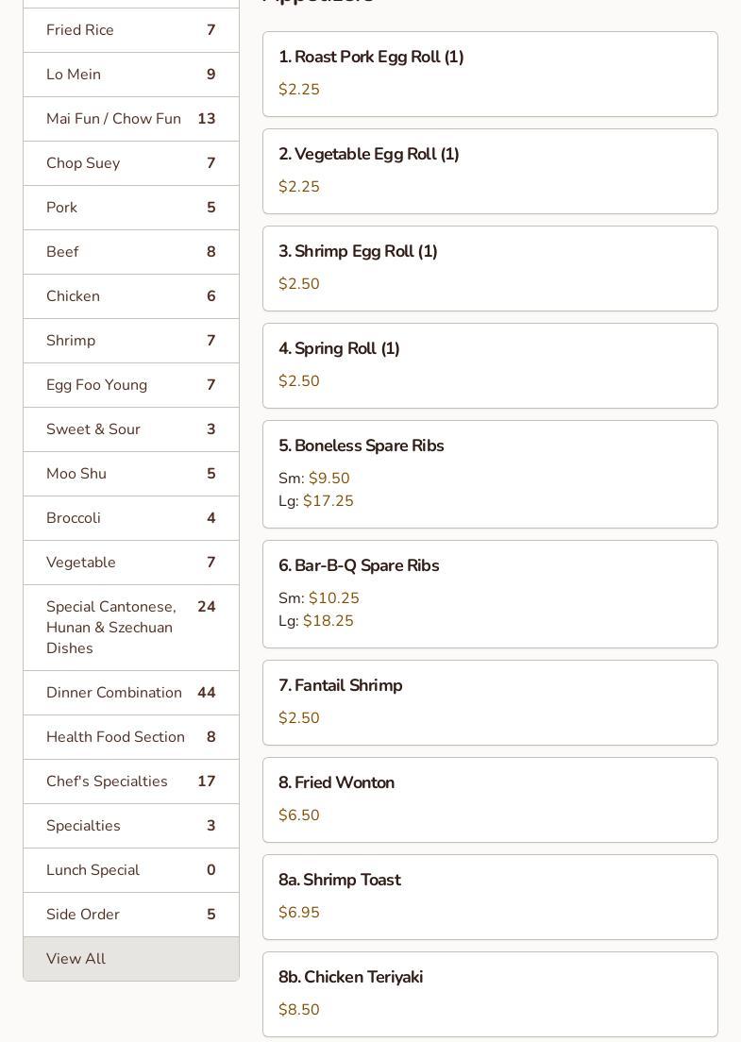Choose the Fantail Shrimp item
741x1042 pixels.
click(490, 702)
